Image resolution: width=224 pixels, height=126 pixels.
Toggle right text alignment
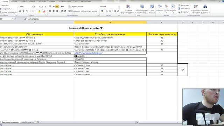click(57, 11)
